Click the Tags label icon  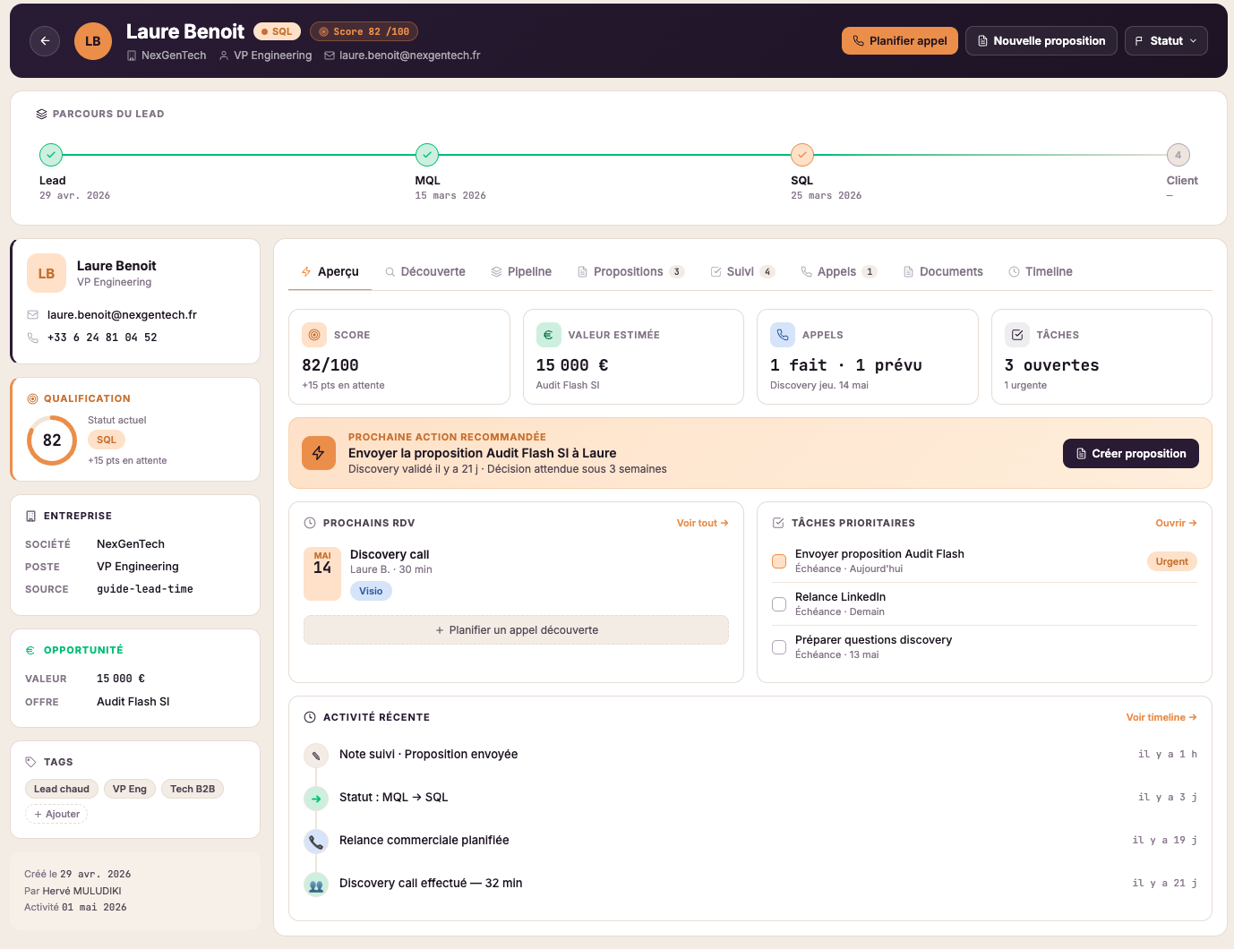click(x=30, y=762)
